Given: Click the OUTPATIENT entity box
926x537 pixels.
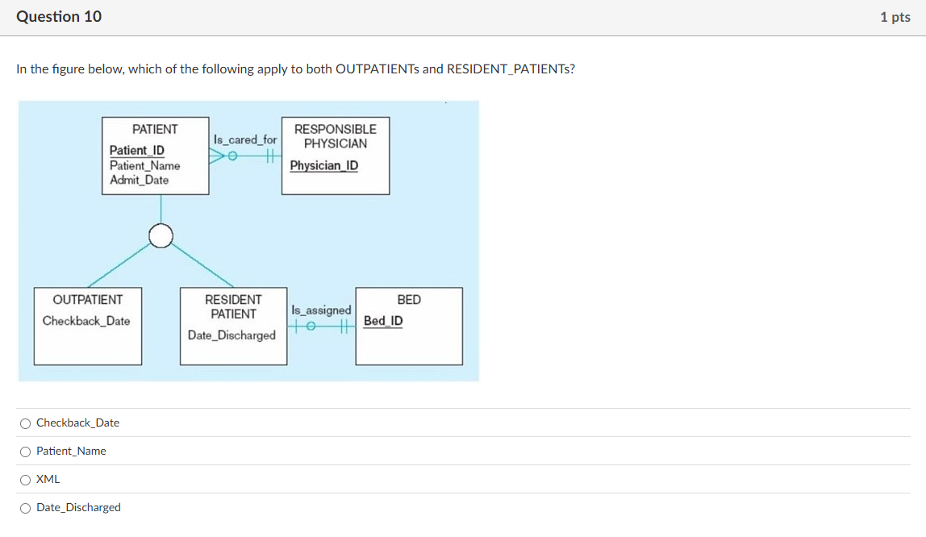Looking at the screenshot, I should click(x=87, y=326).
